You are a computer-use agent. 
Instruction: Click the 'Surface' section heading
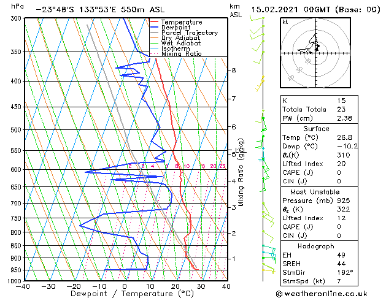[316, 129]
